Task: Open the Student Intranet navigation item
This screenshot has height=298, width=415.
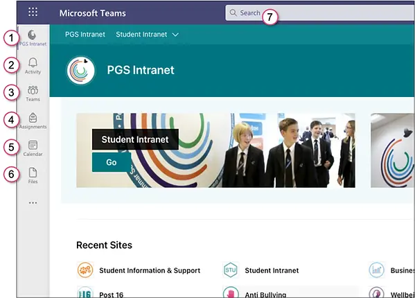Action: (141, 35)
